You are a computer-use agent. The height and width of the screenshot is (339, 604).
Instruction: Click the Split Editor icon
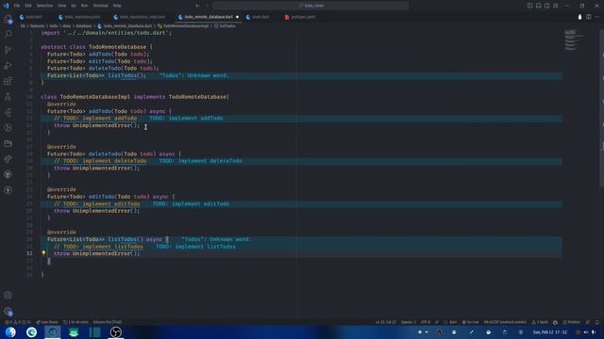tap(589, 17)
